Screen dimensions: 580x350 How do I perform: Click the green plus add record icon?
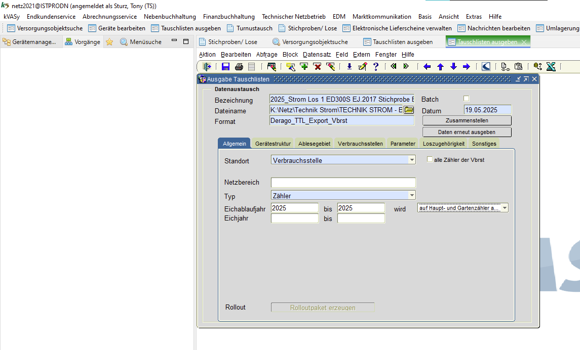(304, 66)
